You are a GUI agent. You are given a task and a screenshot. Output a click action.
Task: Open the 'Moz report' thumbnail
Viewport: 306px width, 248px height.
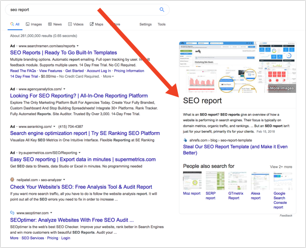click(192, 181)
